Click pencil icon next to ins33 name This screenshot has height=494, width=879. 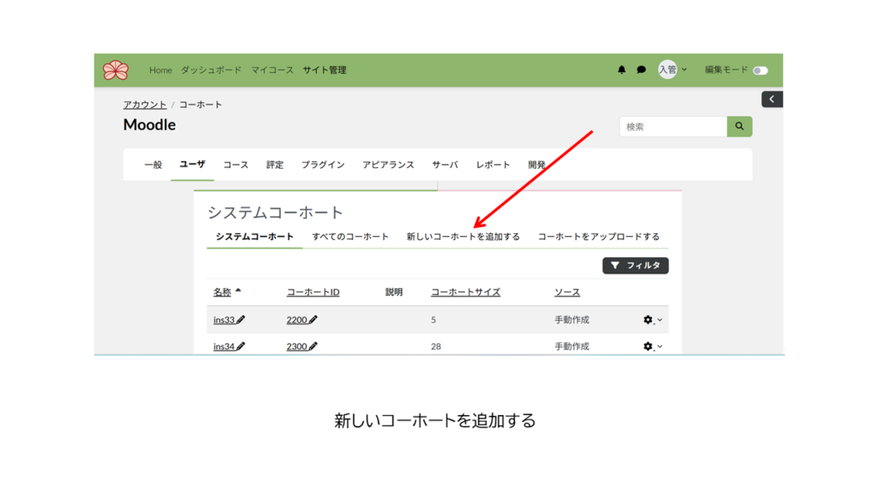[x=241, y=320]
